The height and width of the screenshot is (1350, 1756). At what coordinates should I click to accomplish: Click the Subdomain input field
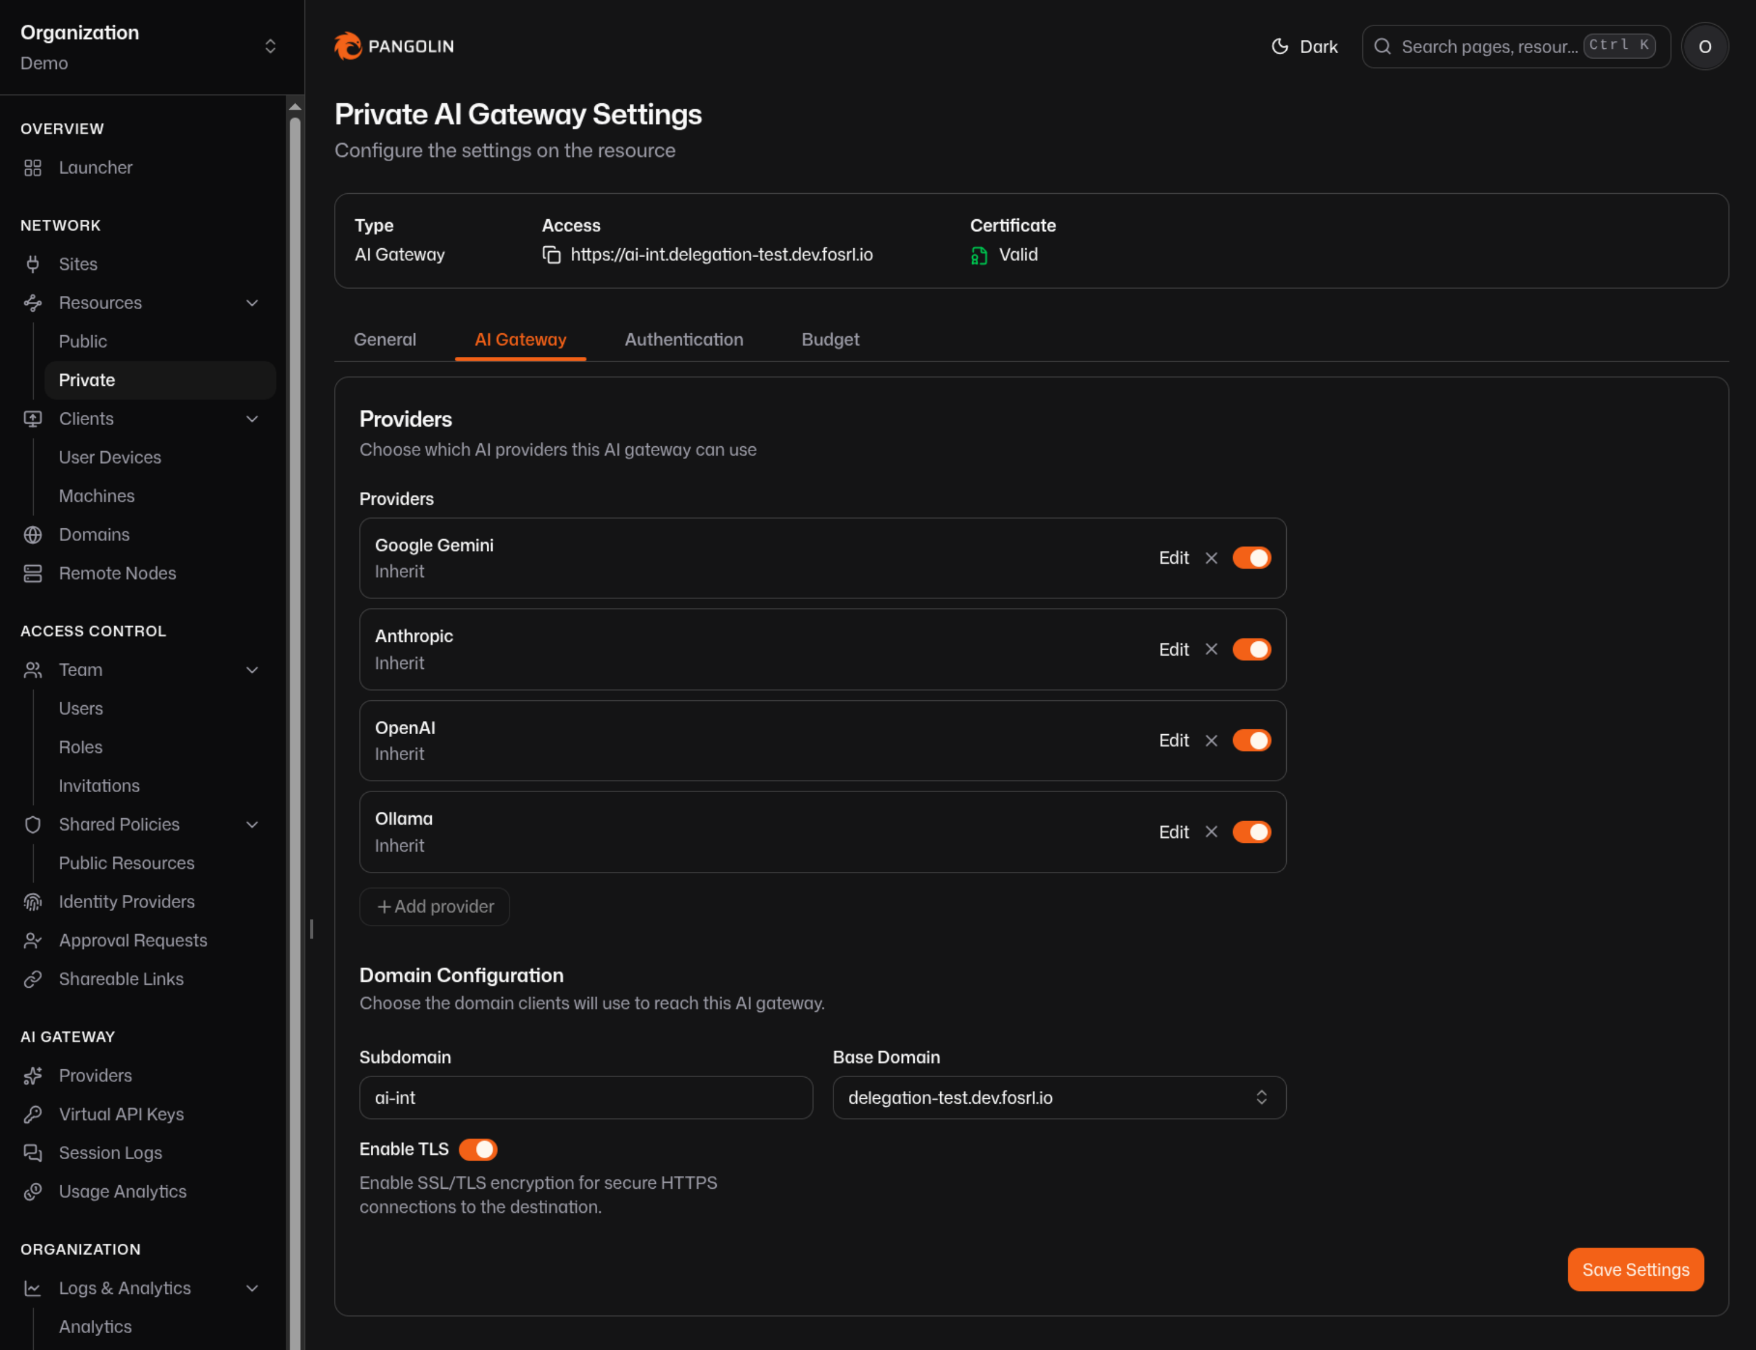586,1098
